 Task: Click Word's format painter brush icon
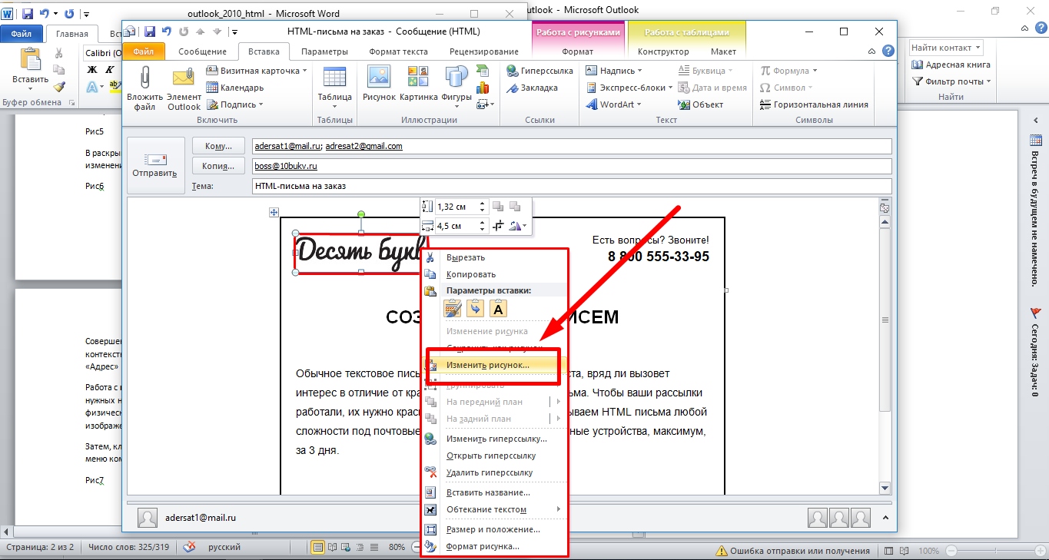coord(59,87)
